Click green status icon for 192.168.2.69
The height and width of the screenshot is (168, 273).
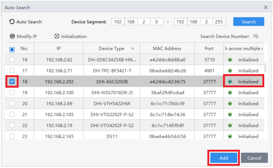click(x=230, y=104)
